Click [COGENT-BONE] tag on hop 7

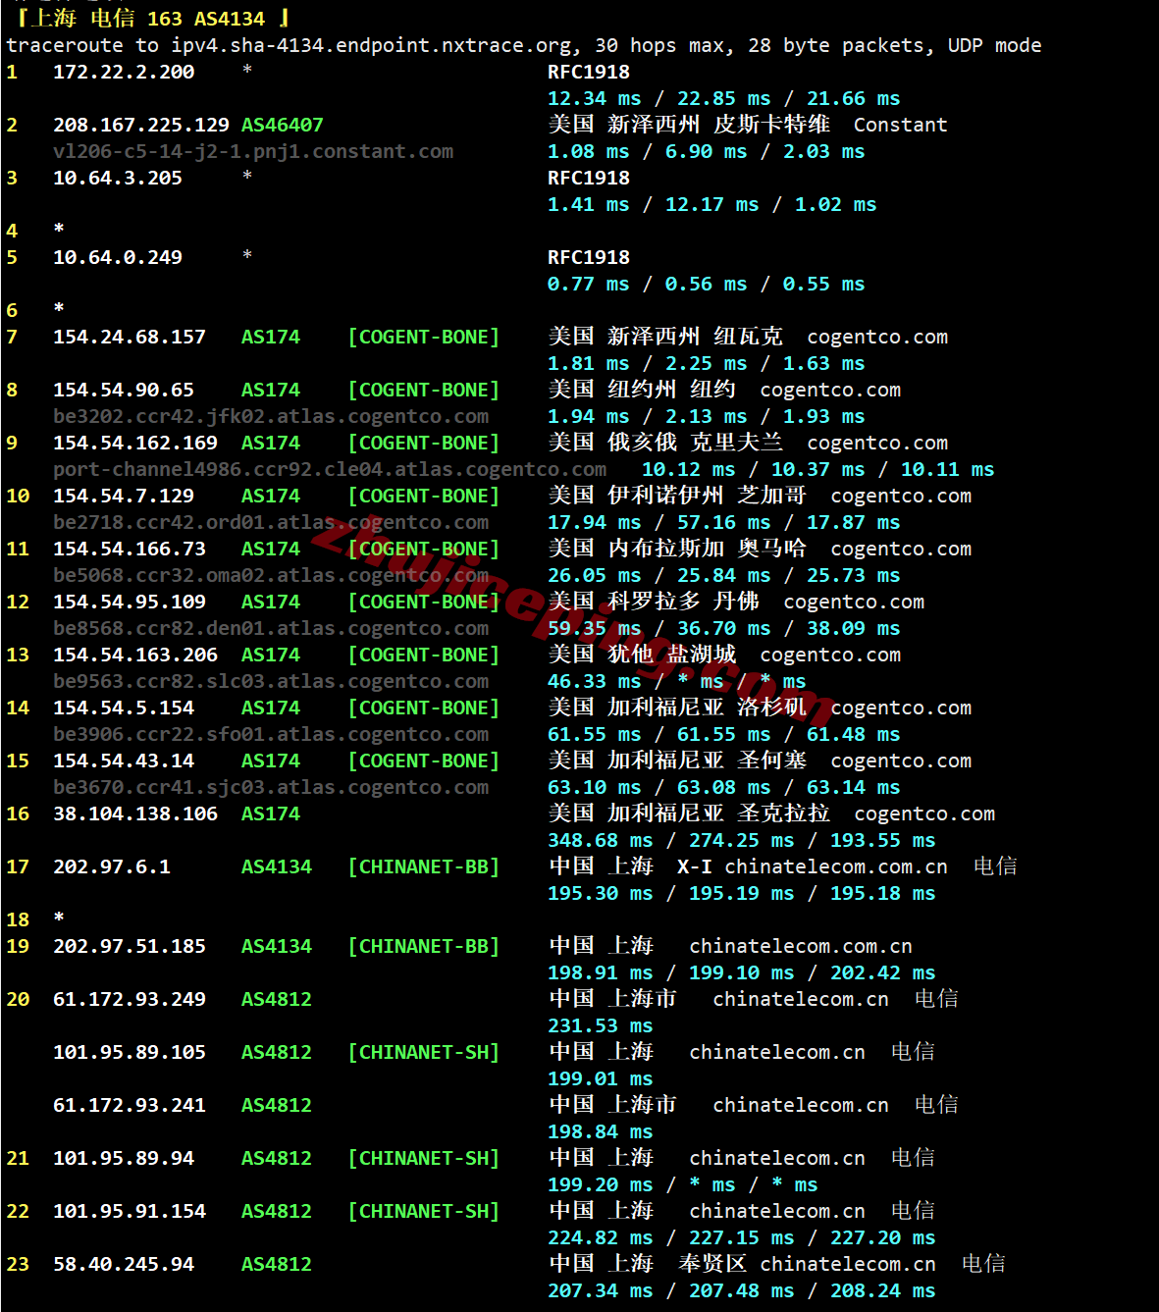tap(424, 337)
